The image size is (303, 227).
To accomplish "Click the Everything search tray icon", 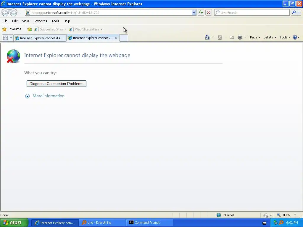I will (x=281, y=223).
